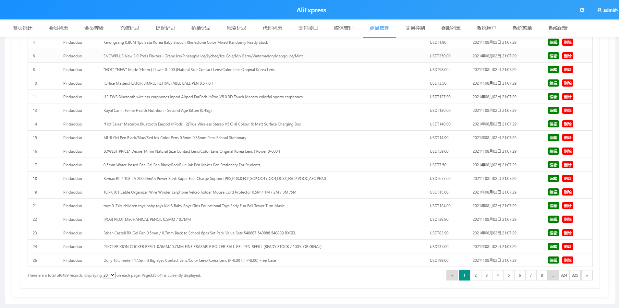619x308 pixels.
Task: Switch to 会员列表 tab
Action: click(x=58, y=28)
